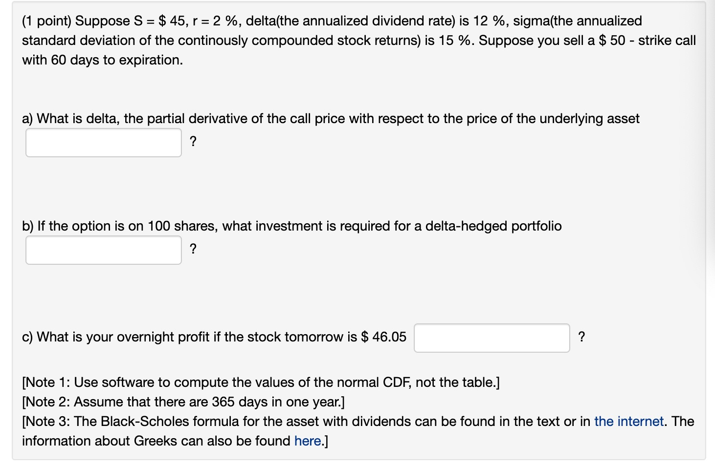
Task: Focus the empty field under question a
Action: (x=103, y=143)
